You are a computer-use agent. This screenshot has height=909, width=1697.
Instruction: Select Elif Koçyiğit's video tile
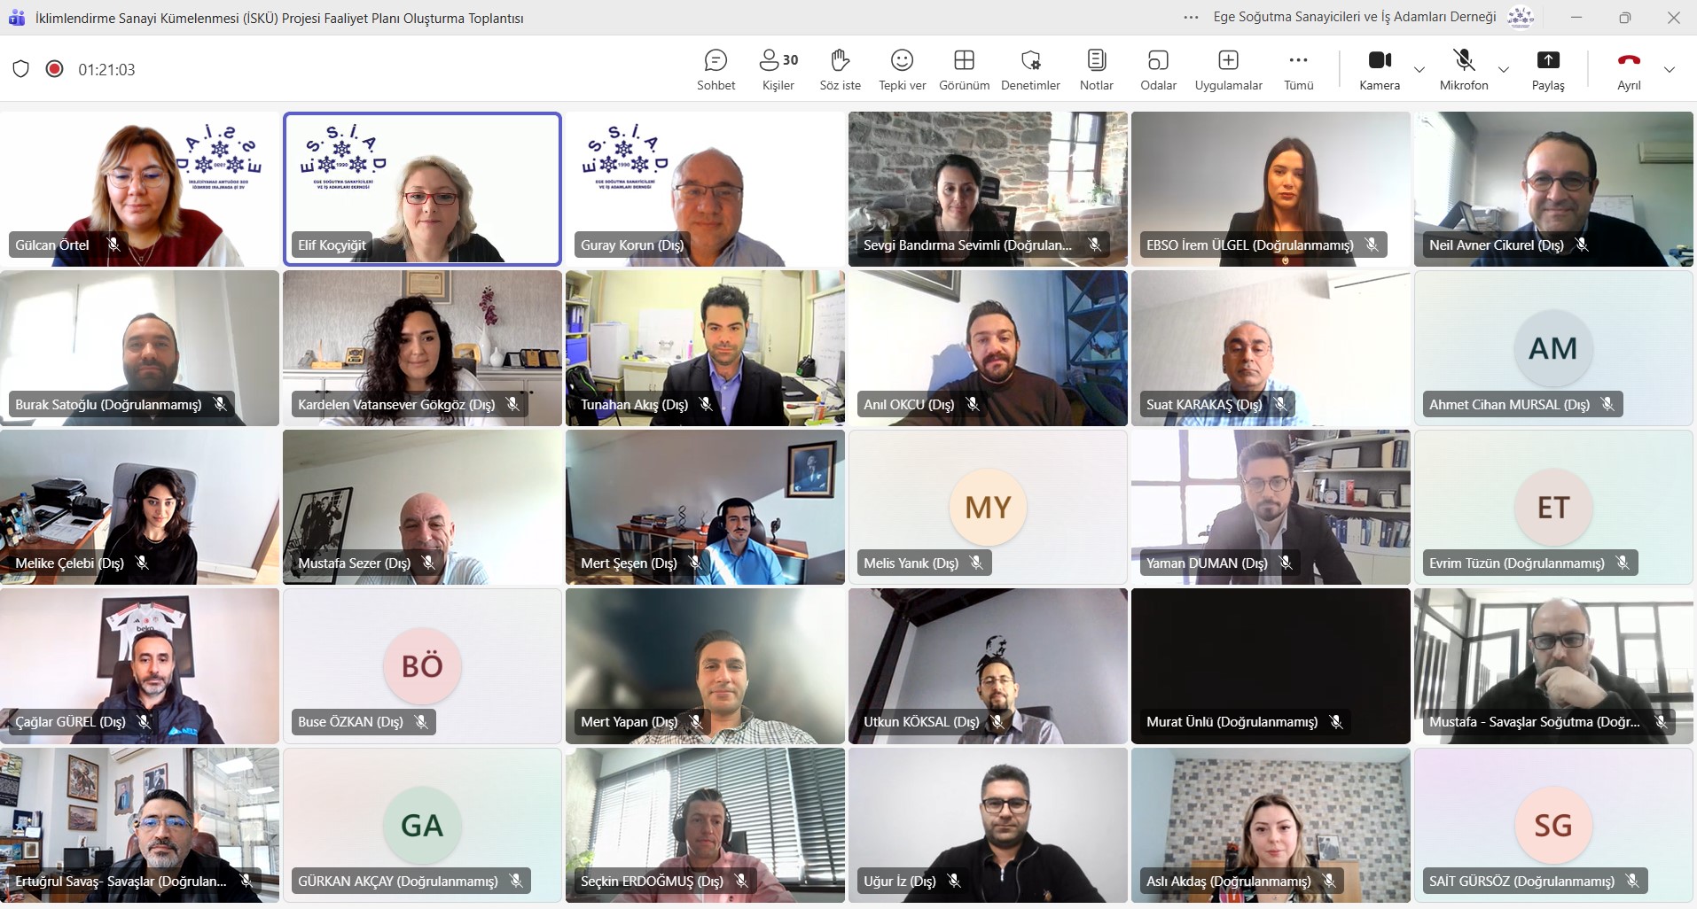click(x=422, y=189)
